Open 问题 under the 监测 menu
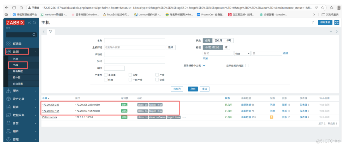Viewport: 344px width, 146px height. (x=15, y=59)
